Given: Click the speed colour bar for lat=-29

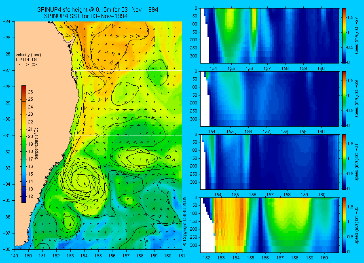Looking at the screenshot, I should (344, 99).
